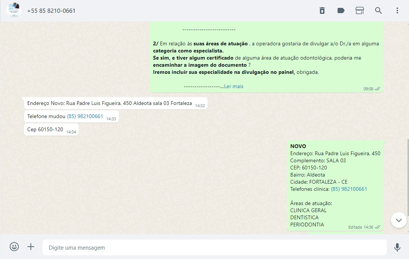Click the 14:34 timestamp

pyautogui.click(x=71, y=132)
